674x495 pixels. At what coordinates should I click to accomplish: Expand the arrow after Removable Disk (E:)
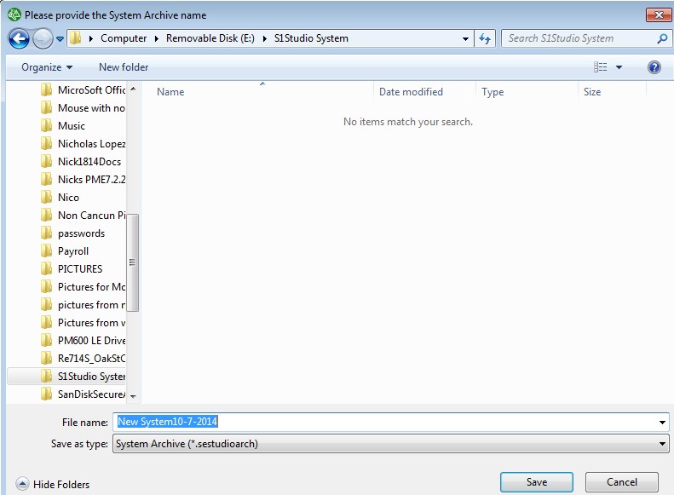click(265, 38)
